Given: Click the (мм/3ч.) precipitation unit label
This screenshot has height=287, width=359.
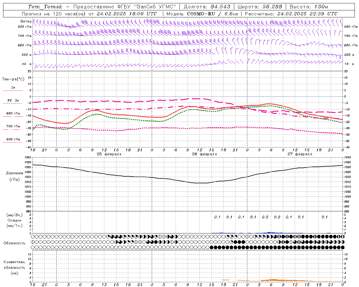Looking at the screenshot, I should (x=14, y=215).
